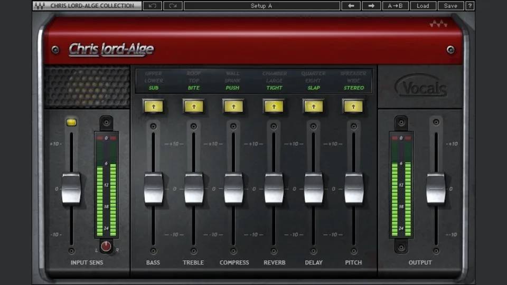507x285 pixels.
Task: Click the Save preset button
Action: point(450,6)
